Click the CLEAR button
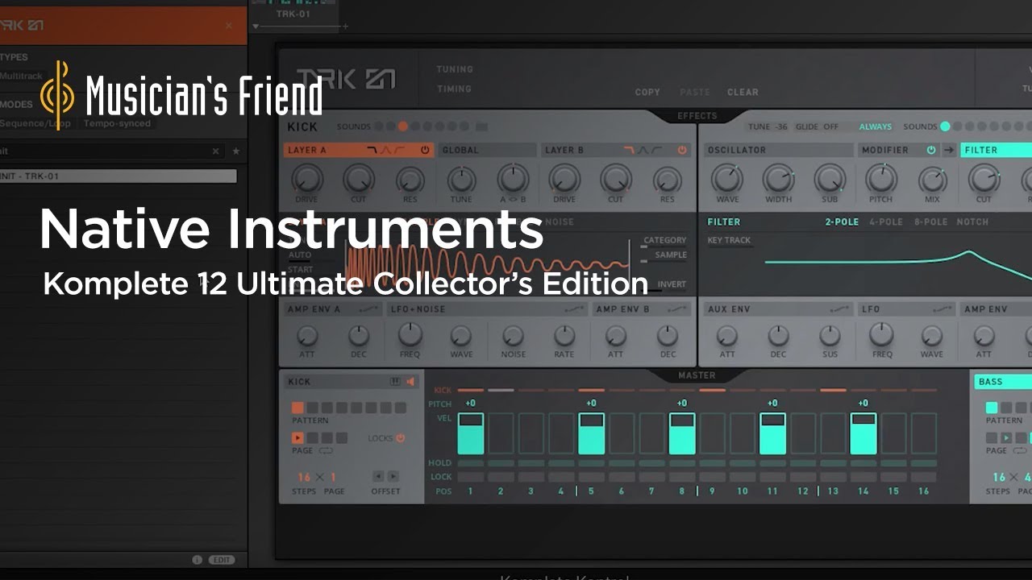This screenshot has height=580, width=1032. (x=743, y=92)
